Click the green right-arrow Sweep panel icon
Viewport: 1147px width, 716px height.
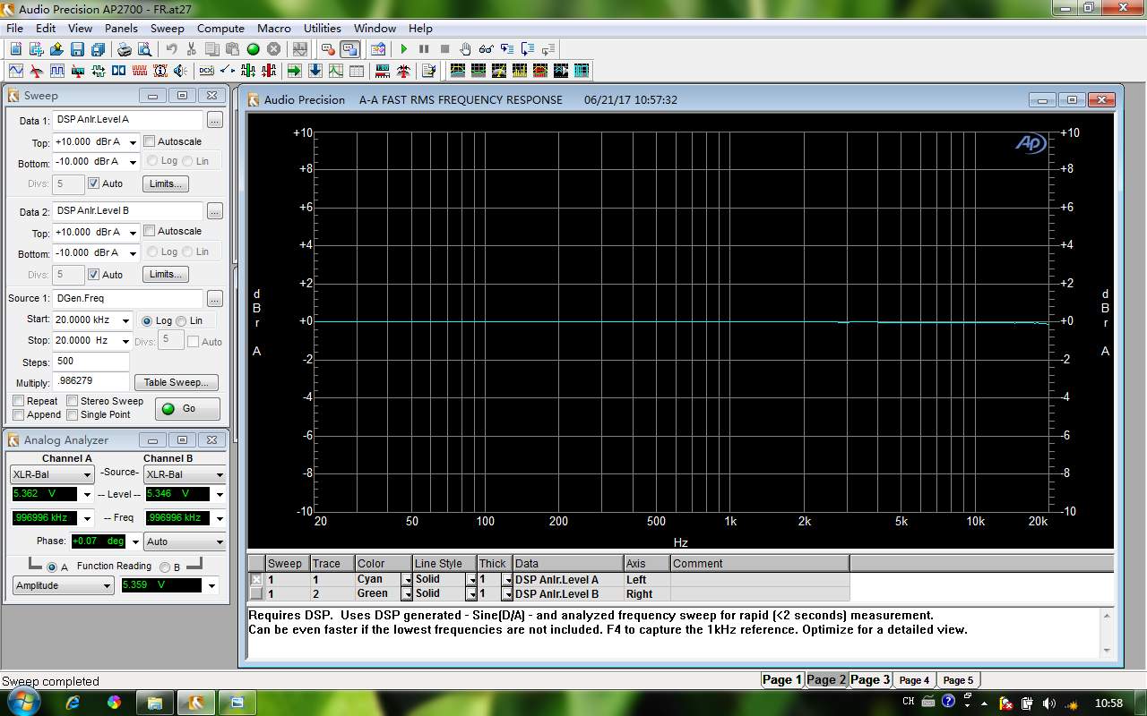point(294,71)
